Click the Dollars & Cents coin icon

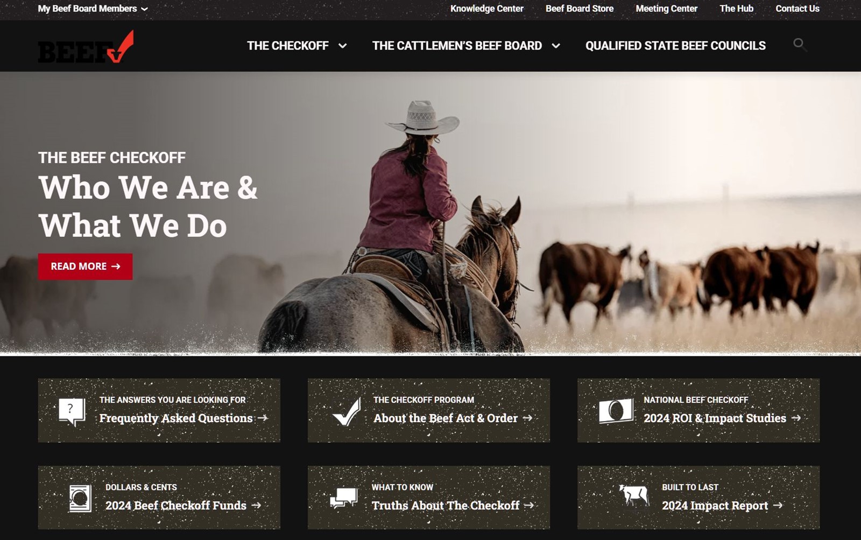click(x=80, y=498)
